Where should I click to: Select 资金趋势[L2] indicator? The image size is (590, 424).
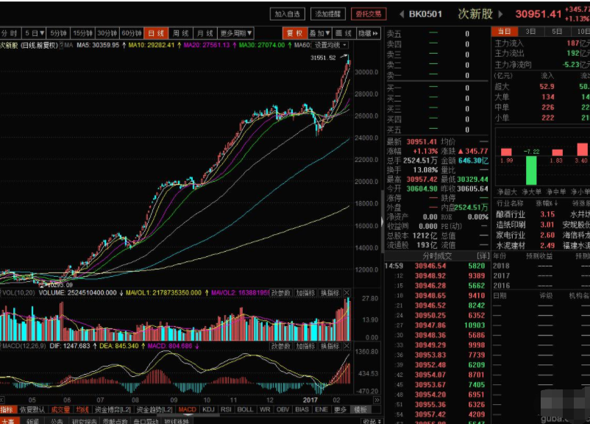tap(154, 409)
